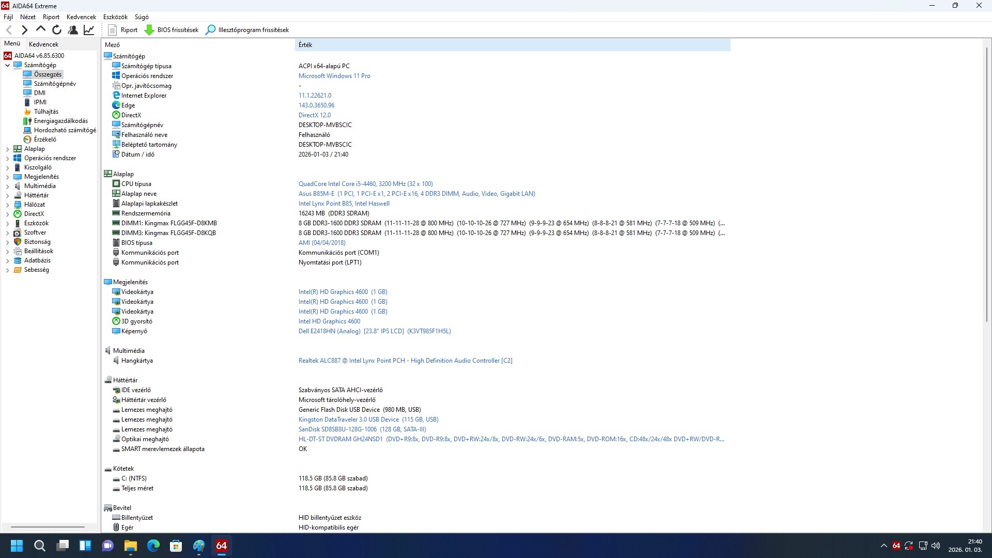Click the BIOS frissítések download icon

(149, 30)
